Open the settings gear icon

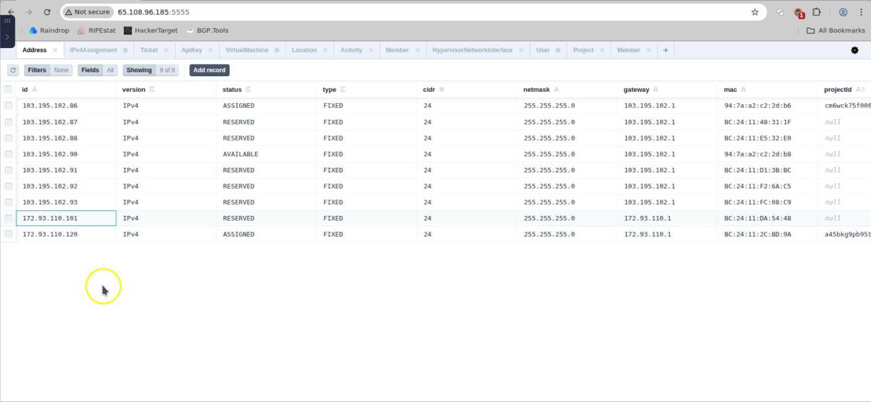[x=854, y=50]
